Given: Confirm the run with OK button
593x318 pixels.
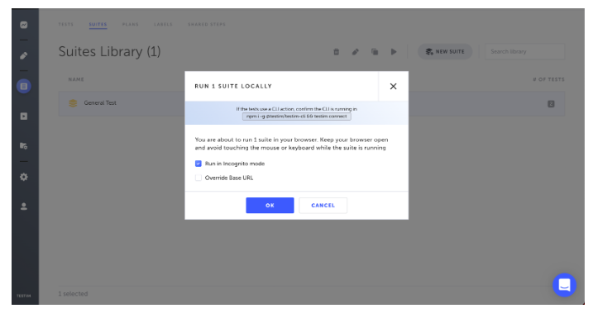Looking at the screenshot, I should click(x=270, y=206).
